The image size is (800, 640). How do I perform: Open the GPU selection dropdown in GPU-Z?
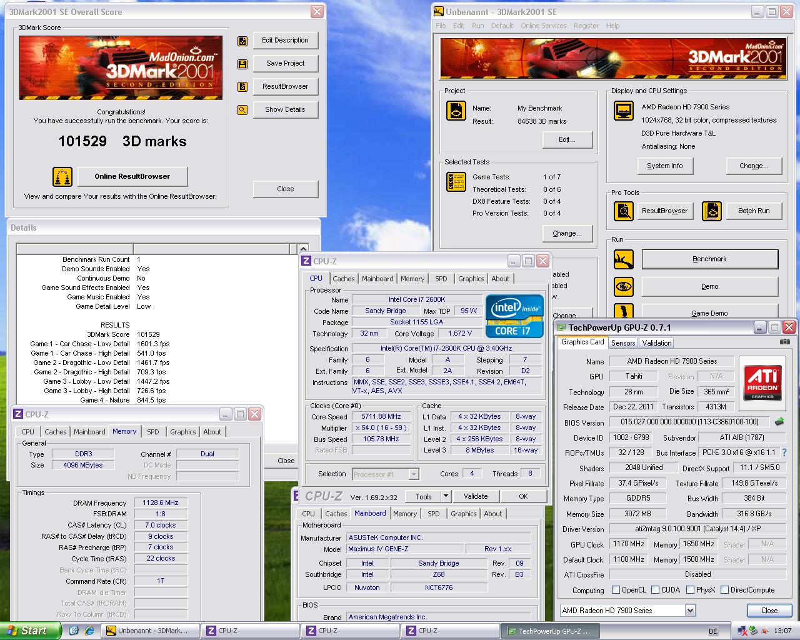tap(690, 611)
